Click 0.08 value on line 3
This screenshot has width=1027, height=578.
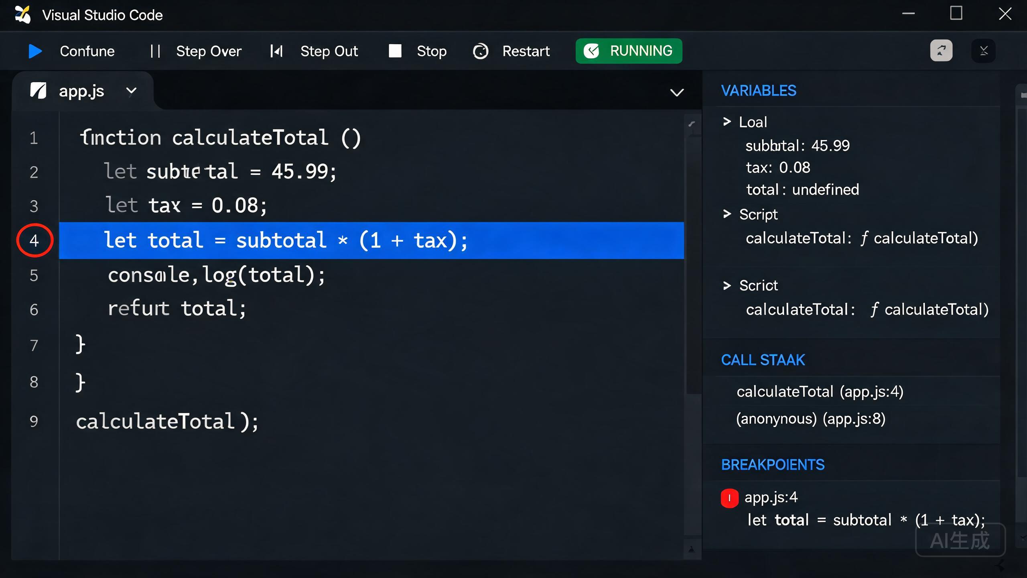pyautogui.click(x=235, y=206)
